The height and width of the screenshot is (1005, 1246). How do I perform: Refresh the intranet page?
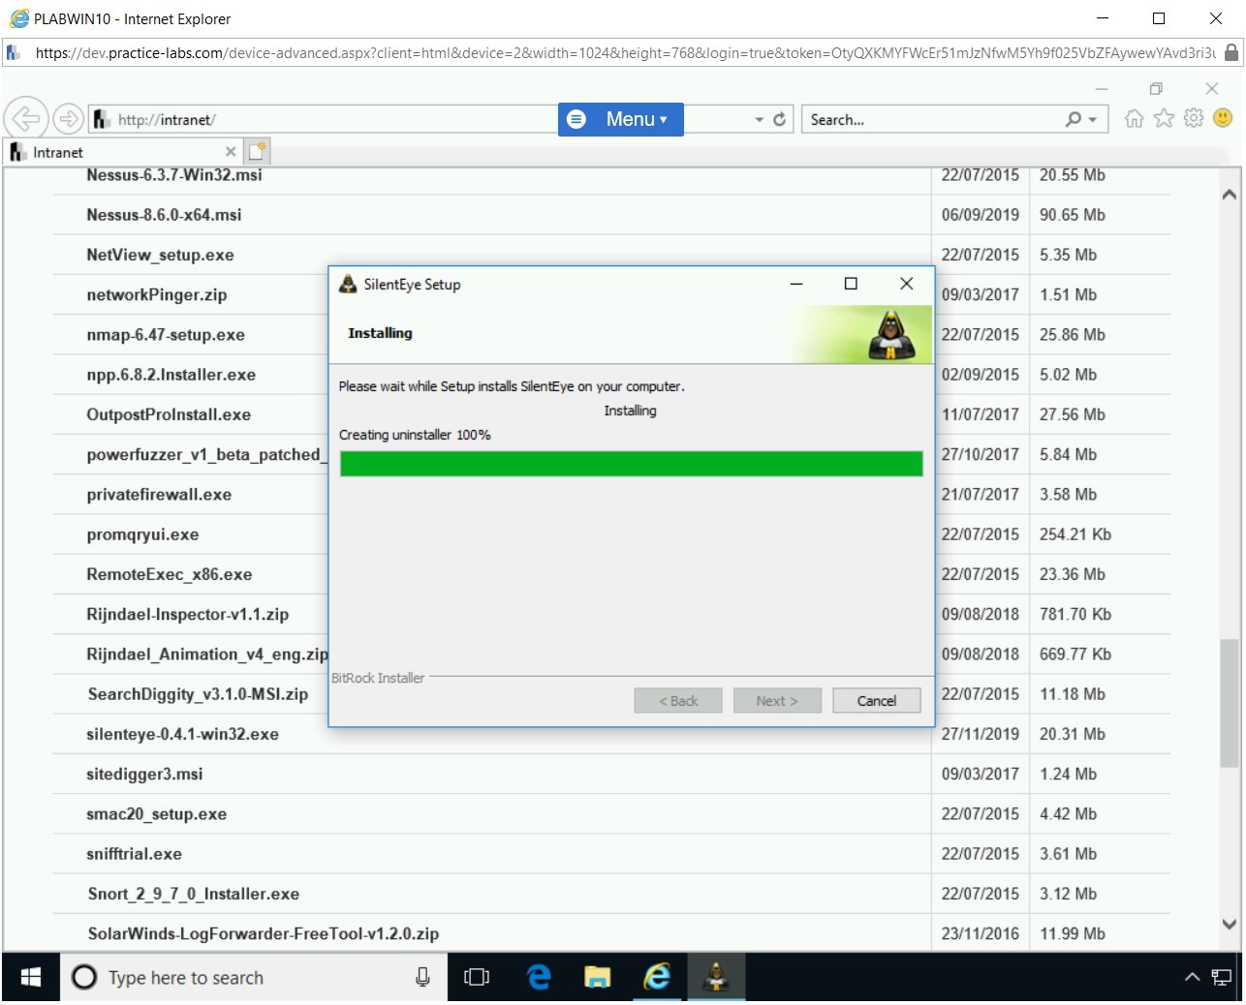tap(779, 119)
